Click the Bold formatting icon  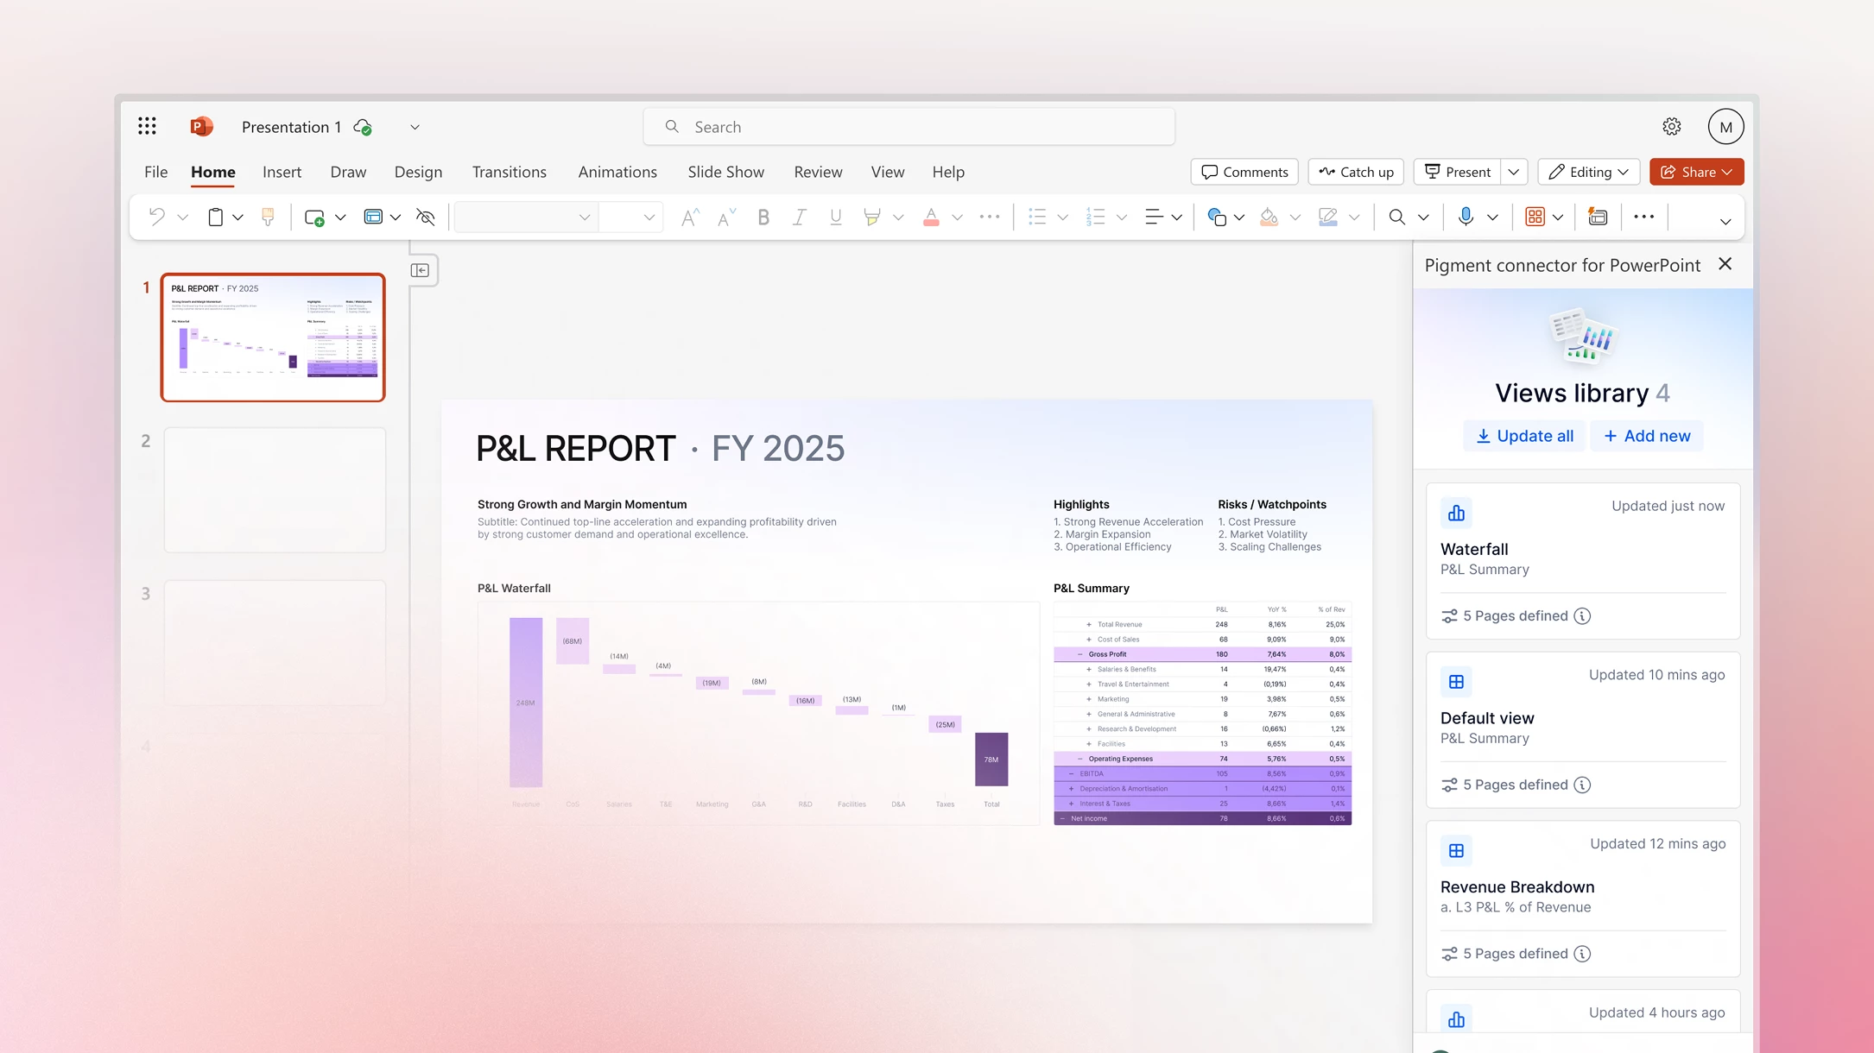(763, 218)
